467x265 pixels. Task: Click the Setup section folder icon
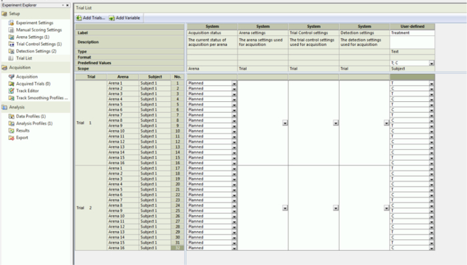click(4, 14)
